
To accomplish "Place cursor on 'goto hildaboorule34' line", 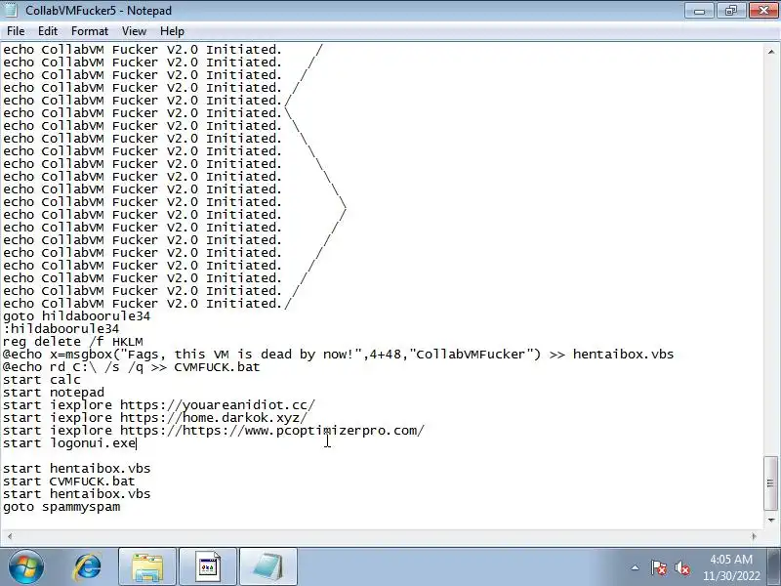I will point(77,315).
